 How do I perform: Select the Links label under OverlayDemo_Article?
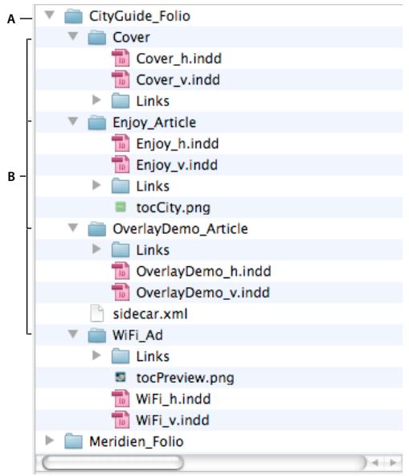(153, 250)
